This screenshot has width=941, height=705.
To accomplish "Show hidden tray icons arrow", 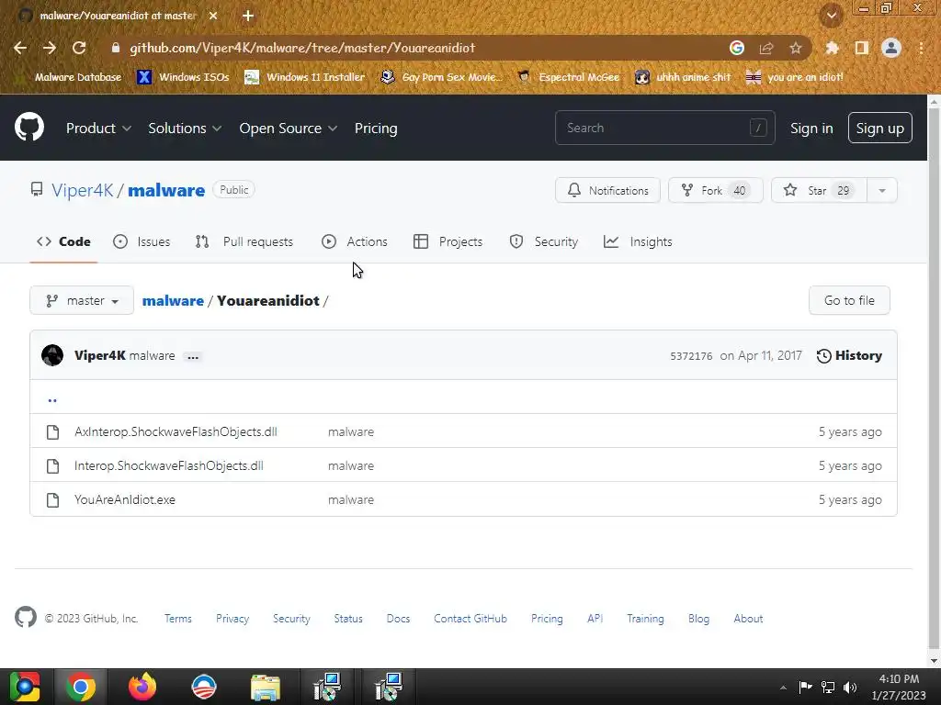I will point(783,688).
